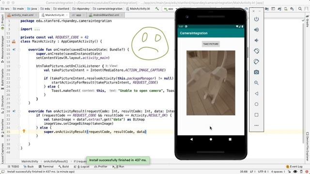
Task: Toggle the inspections eye icon in status bar
Action: [295, 172]
